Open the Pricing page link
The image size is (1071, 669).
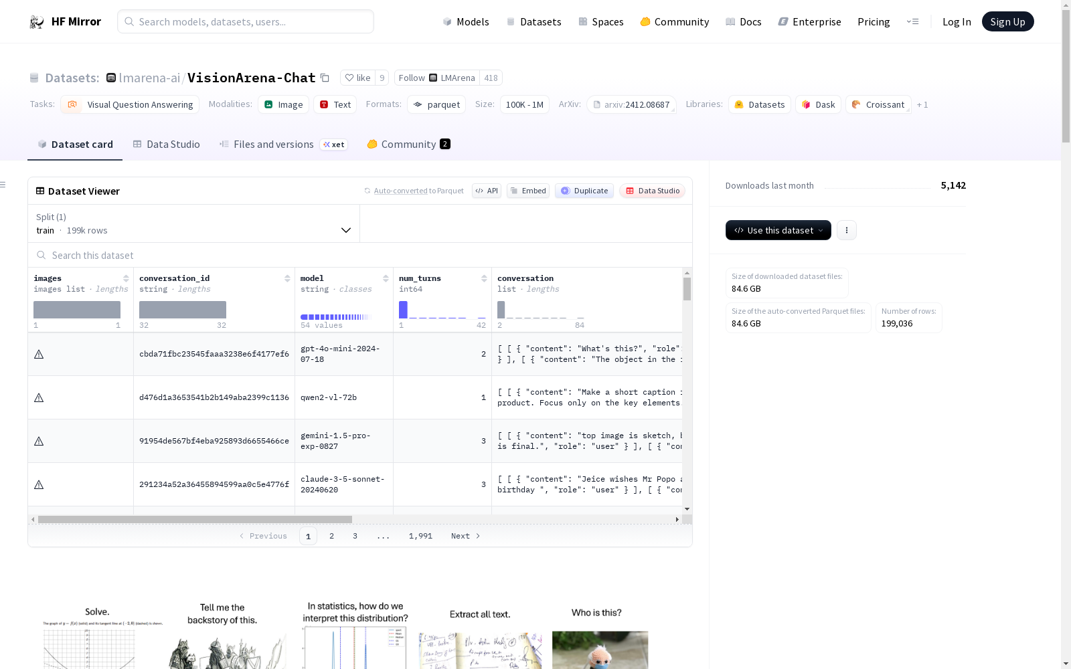point(874,22)
